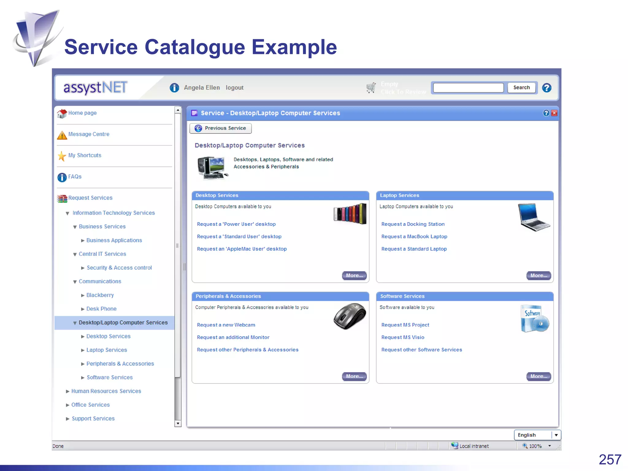Click the user info icon beside Angela Ellen
This screenshot has height=471, width=628.
tap(174, 88)
